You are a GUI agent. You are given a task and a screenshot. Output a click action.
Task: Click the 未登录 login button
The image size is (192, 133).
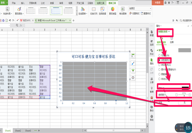pyautogui.click(x=158, y=3)
